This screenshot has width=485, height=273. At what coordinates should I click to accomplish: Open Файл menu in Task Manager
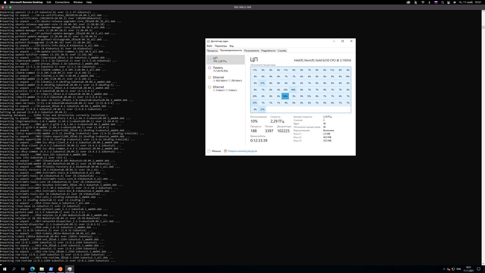[210, 46]
